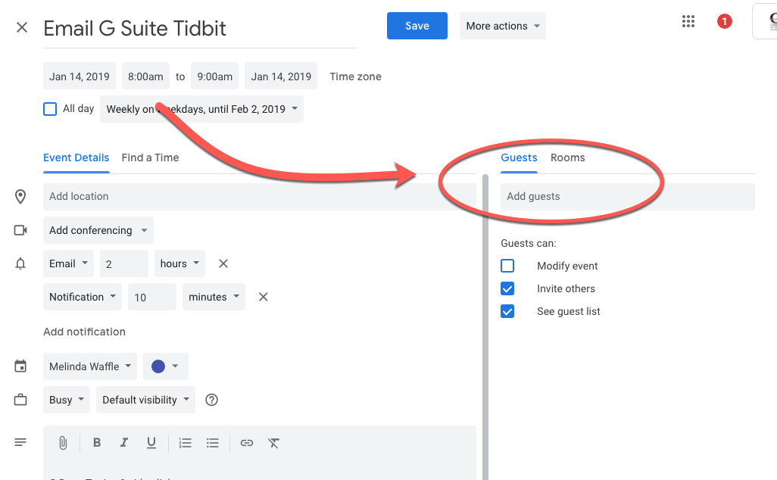Change the minutes unit dropdown
The height and width of the screenshot is (480, 777).
[x=214, y=297]
